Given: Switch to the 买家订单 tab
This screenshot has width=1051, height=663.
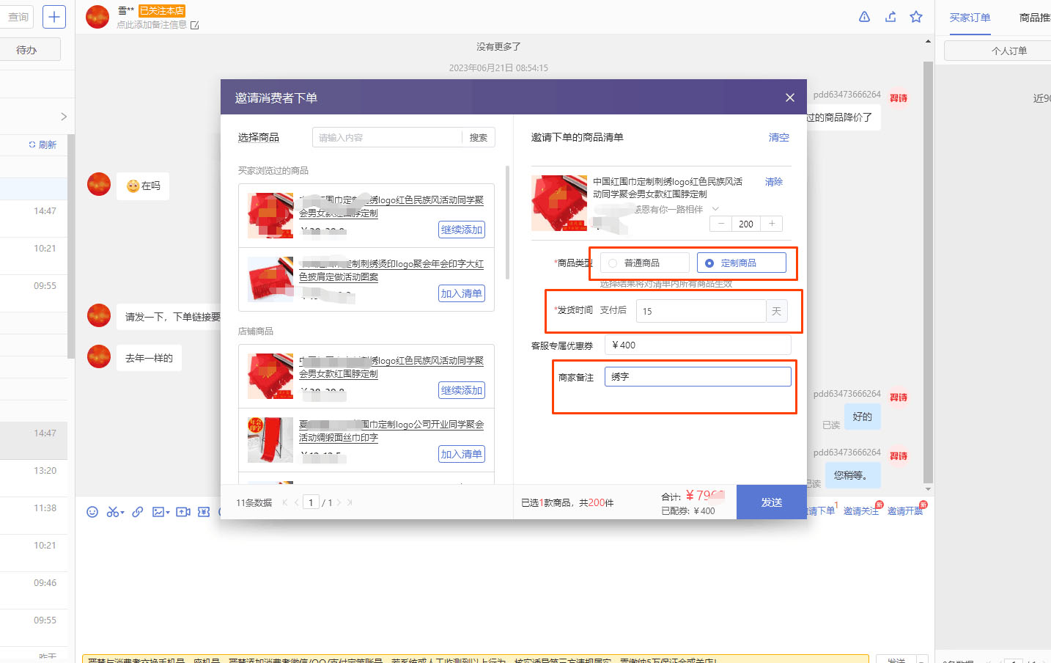Looking at the screenshot, I should tap(969, 16).
